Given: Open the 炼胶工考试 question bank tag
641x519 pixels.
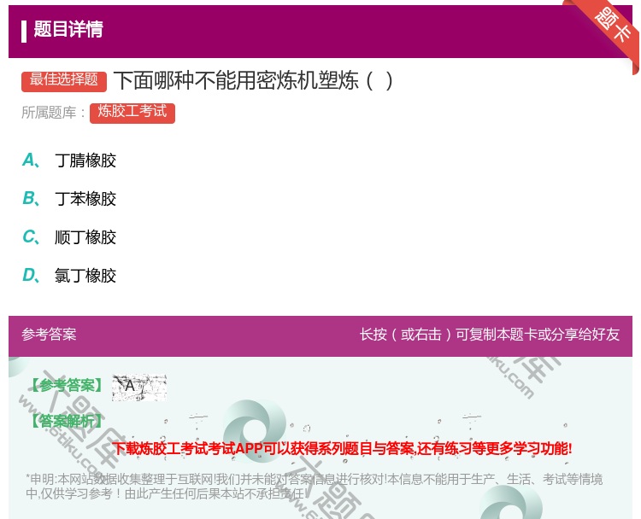Looking at the screenshot, I should coord(132,113).
